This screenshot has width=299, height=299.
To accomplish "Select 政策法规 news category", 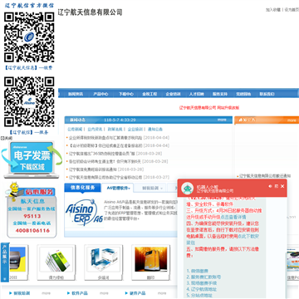I will tap(115, 129).
